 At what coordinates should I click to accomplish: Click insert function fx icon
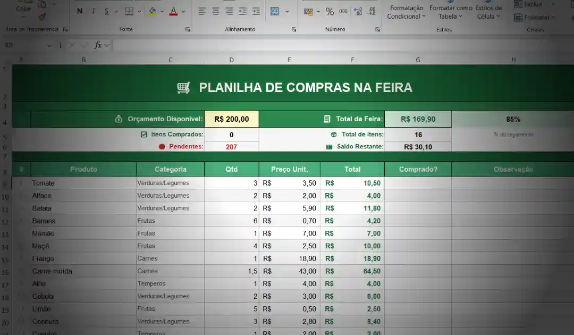point(98,45)
